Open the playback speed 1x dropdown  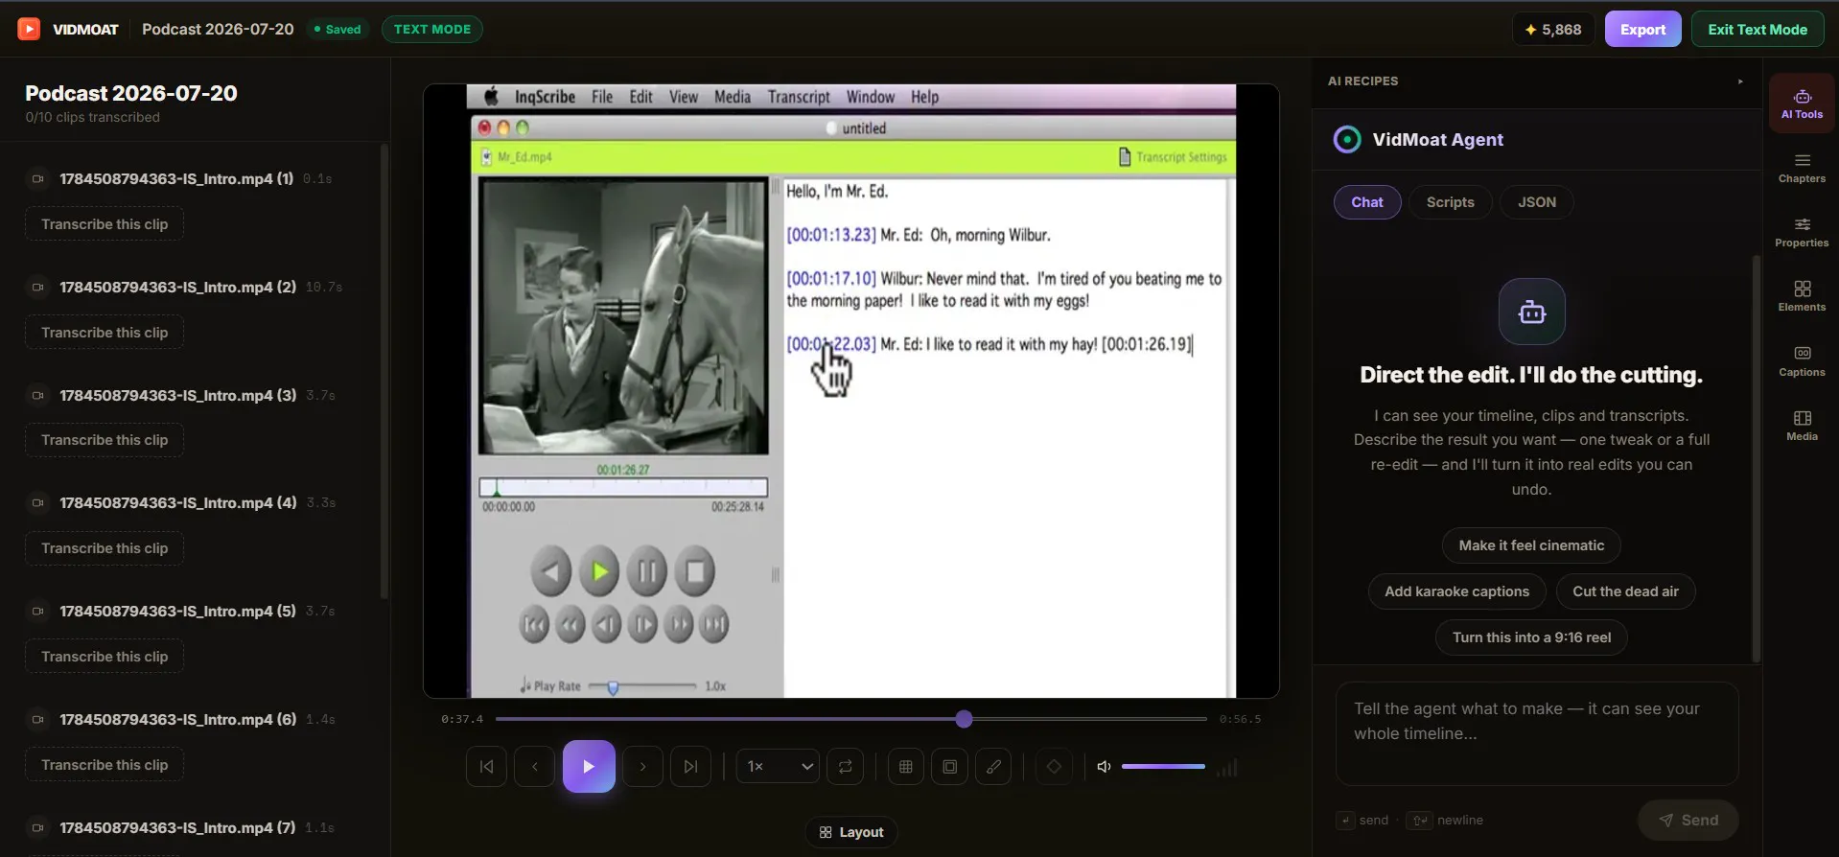[x=778, y=767]
